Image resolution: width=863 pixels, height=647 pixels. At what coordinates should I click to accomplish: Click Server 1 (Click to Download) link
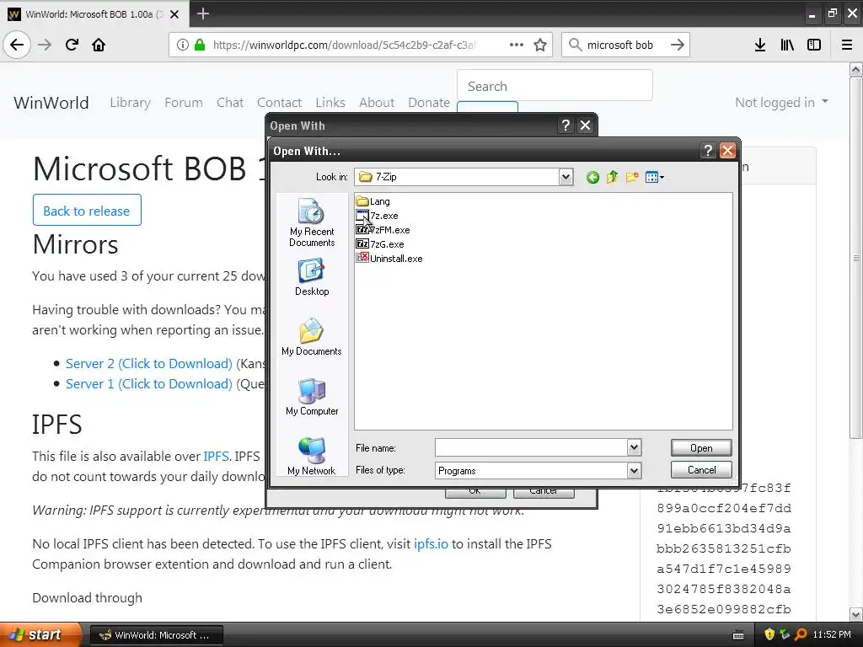[x=148, y=384]
